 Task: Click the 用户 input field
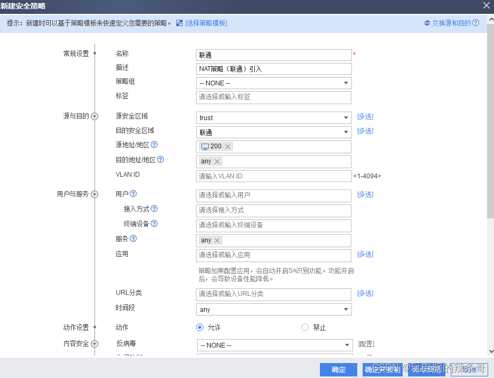(x=274, y=195)
